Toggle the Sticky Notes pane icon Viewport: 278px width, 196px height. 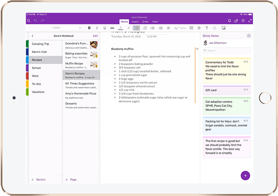[x=223, y=28]
